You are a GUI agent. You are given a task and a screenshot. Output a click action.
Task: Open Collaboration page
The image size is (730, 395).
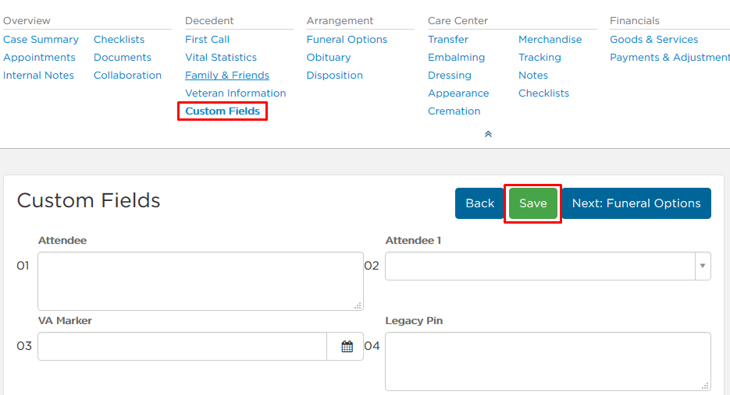(x=127, y=76)
